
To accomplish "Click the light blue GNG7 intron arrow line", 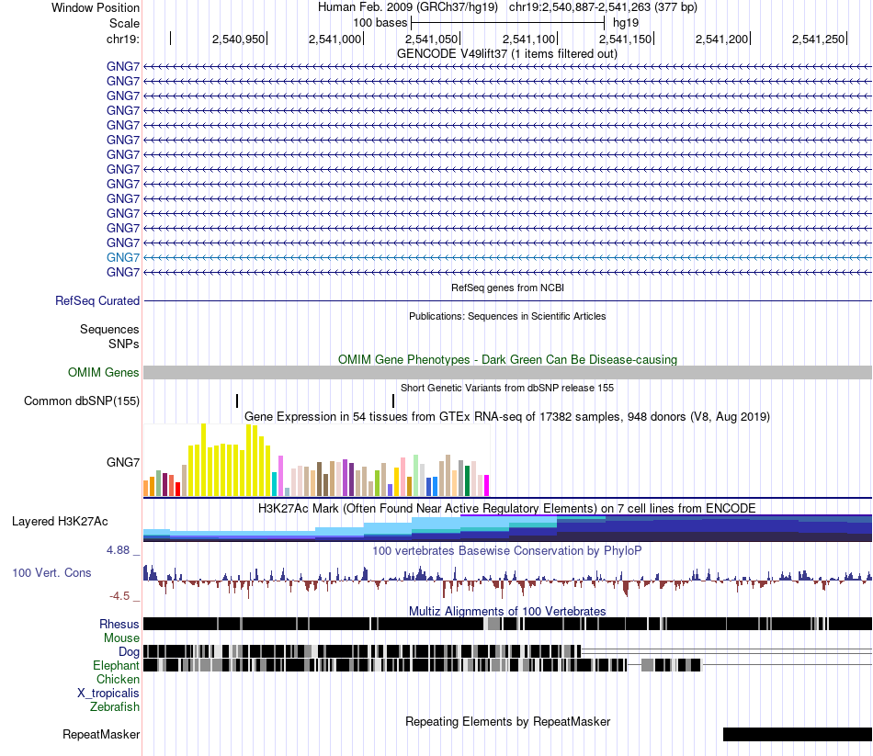I will point(507,258).
